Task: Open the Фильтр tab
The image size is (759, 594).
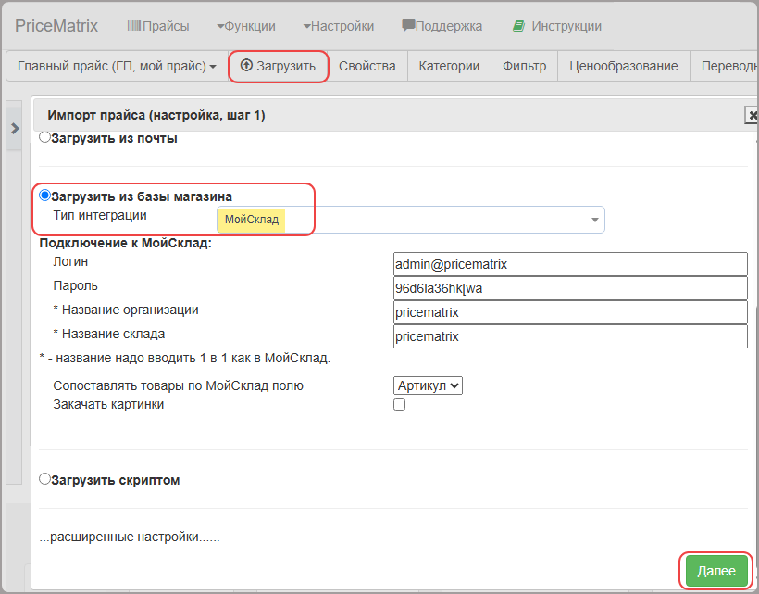Action: [x=524, y=66]
